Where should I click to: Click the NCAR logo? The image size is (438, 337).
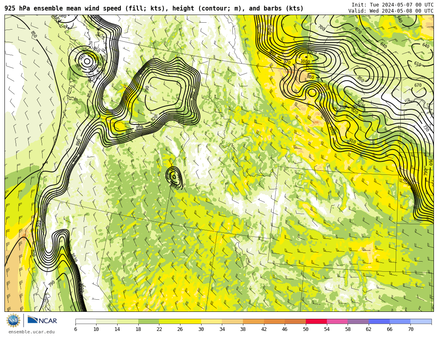point(43,320)
